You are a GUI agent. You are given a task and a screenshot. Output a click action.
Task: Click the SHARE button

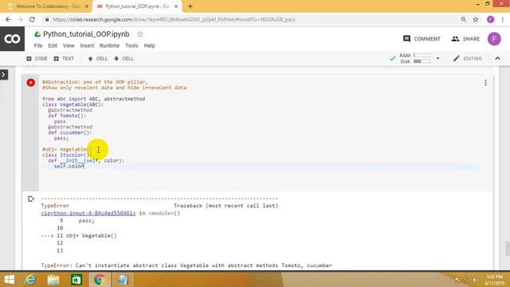point(465,39)
